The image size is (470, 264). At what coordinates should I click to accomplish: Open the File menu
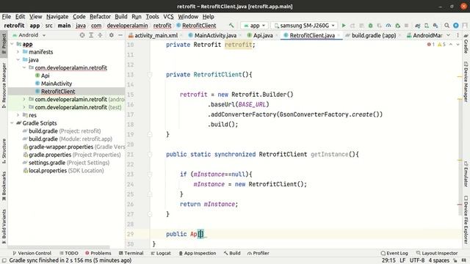click(x=7, y=16)
